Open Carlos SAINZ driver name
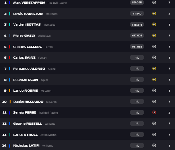This screenshot has height=150, width=175. click(x=24, y=57)
